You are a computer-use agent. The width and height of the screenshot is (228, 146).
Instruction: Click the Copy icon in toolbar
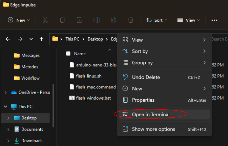62,20
